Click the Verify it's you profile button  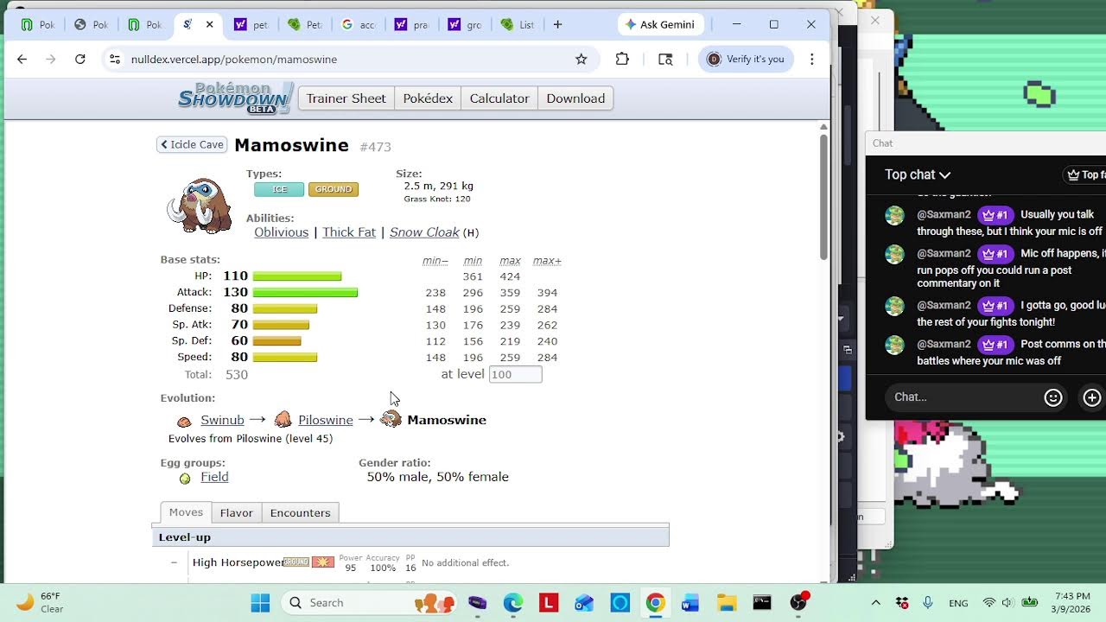[x=746, y=59]
